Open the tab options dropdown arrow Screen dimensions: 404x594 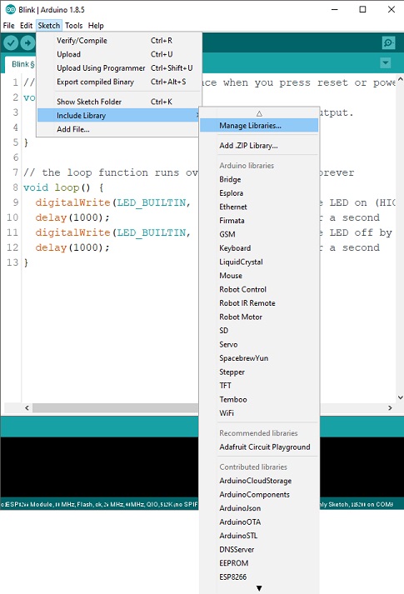[386, 62]
